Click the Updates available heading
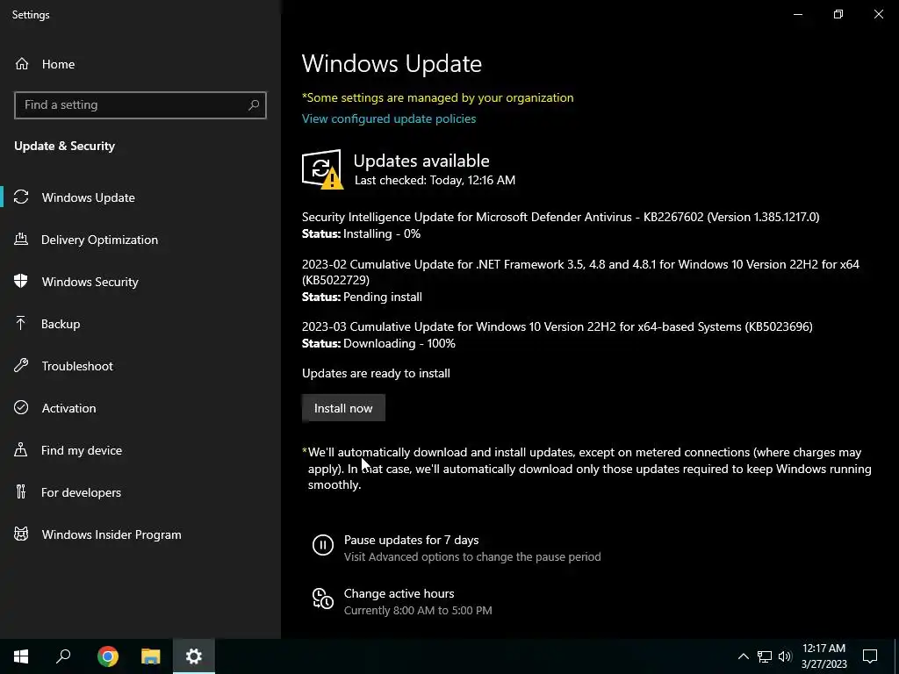Viewport: 899px width, 674px height. click(421, 161)
